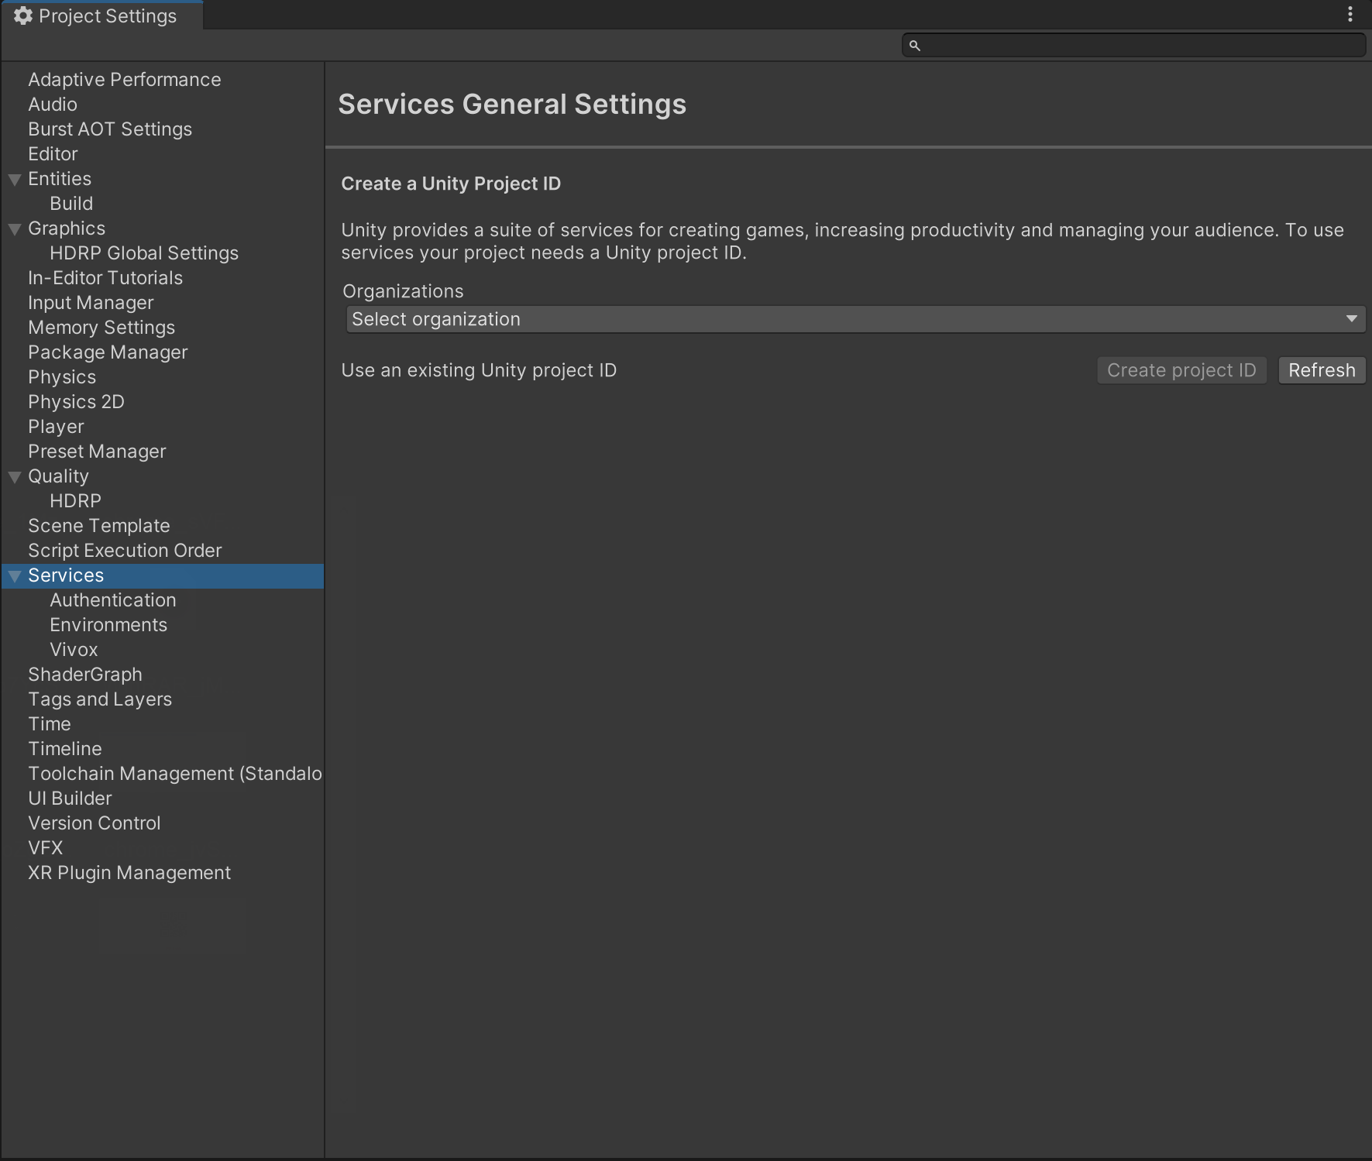Select Vivox under Services

pyautogui.click(x=74, y=650)
